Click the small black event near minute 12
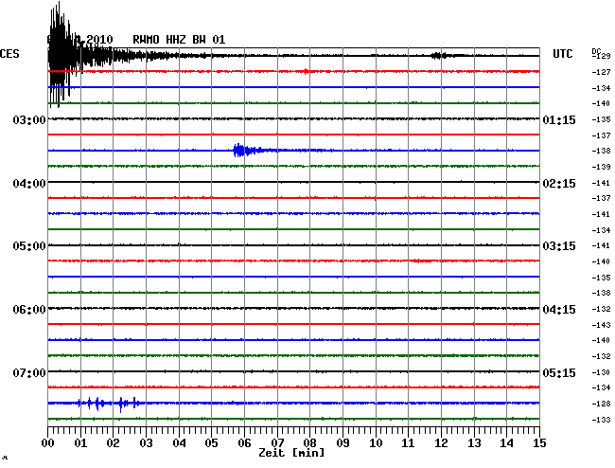This screenshot has height=468, width=615. point(439,56)
